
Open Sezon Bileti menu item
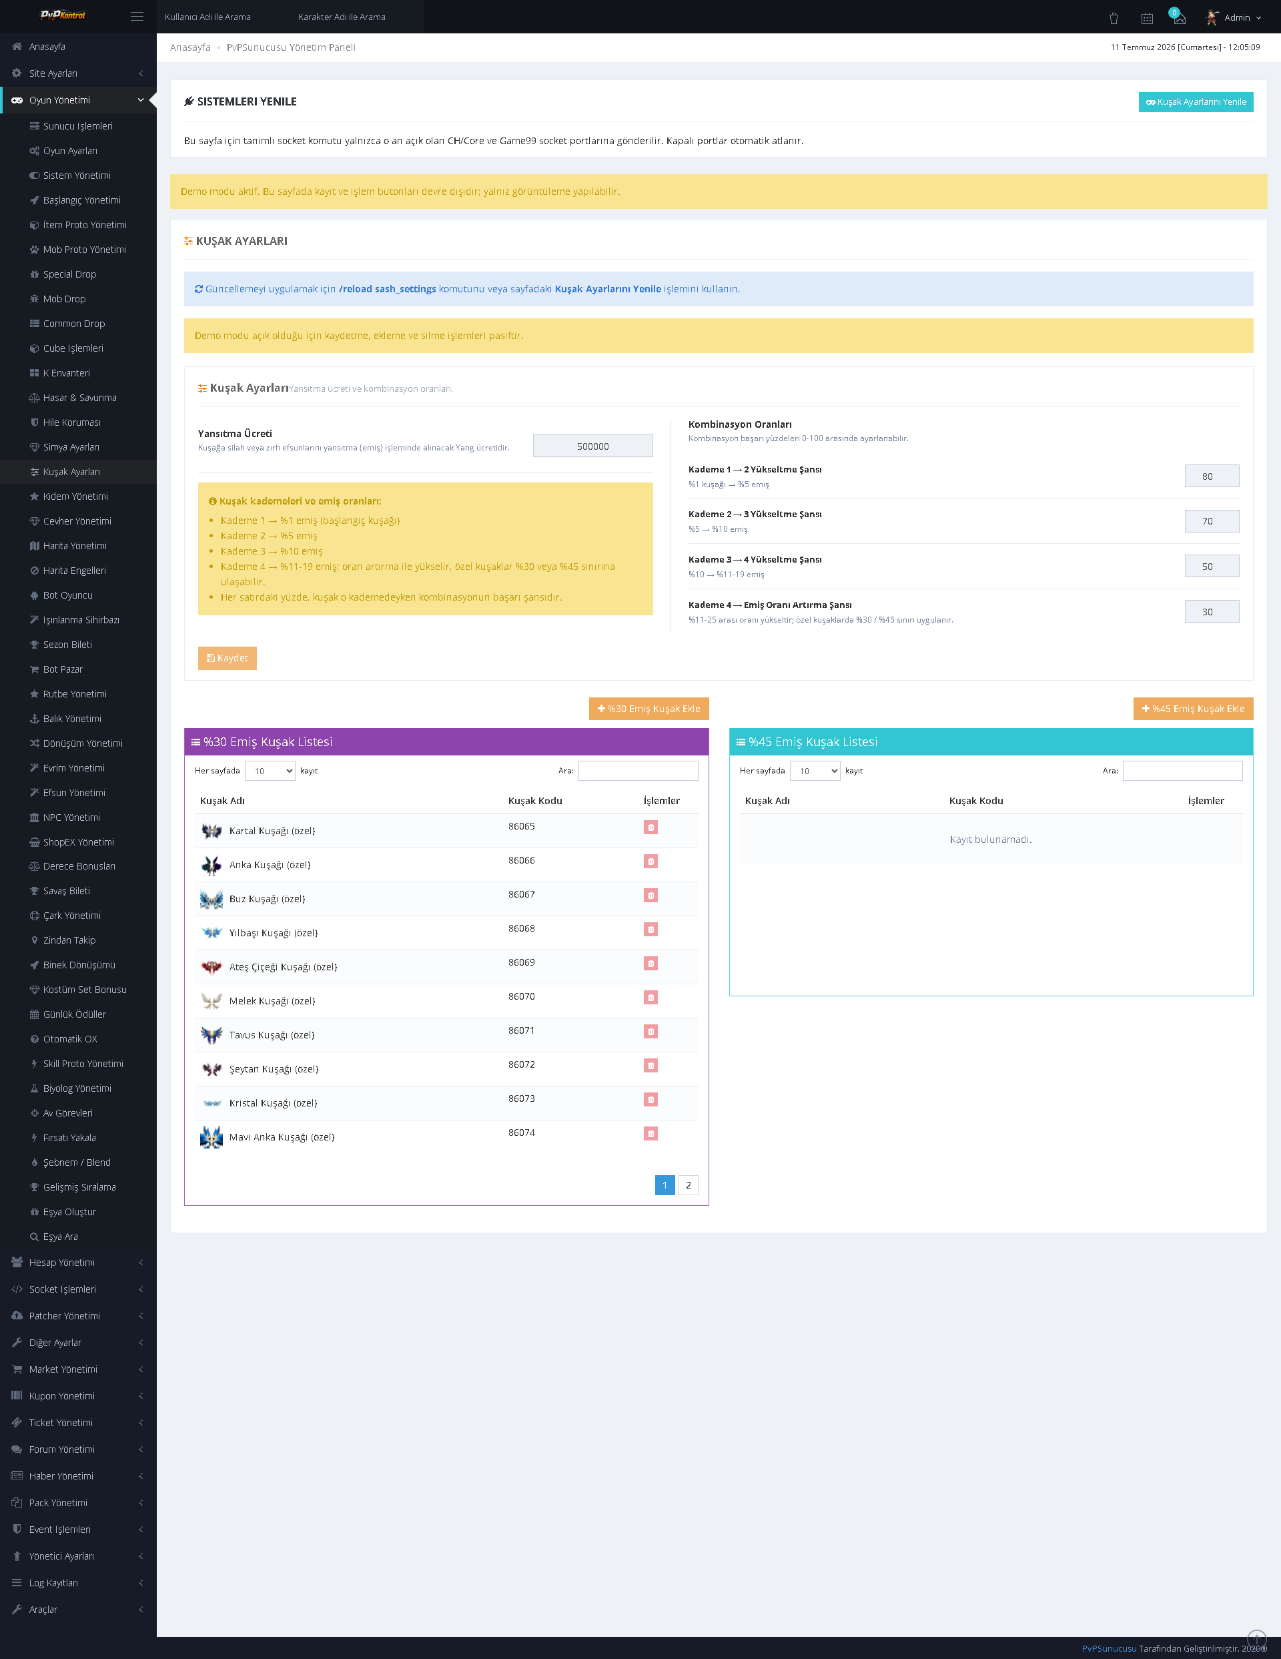point(78,644)
